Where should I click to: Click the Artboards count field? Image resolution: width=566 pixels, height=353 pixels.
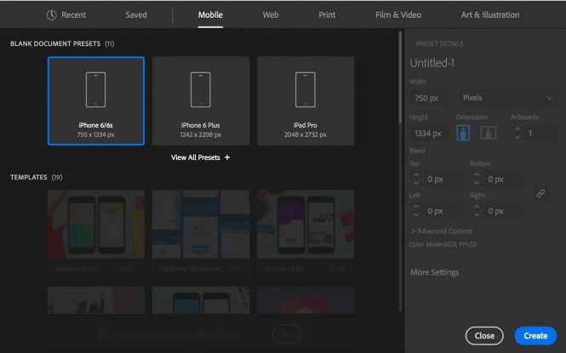click(540, 134)
